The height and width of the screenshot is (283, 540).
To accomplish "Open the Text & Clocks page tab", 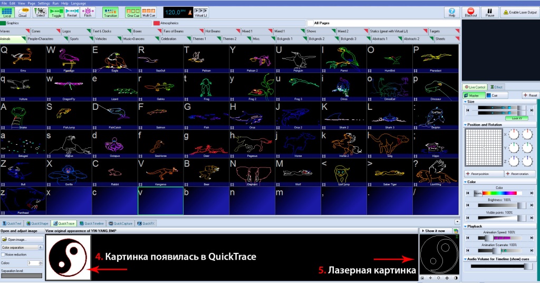I will (112, 31).
